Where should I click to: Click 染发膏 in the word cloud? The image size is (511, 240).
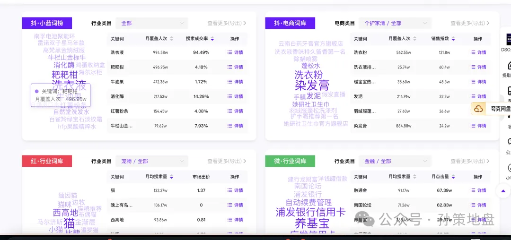tap(312, 86)
